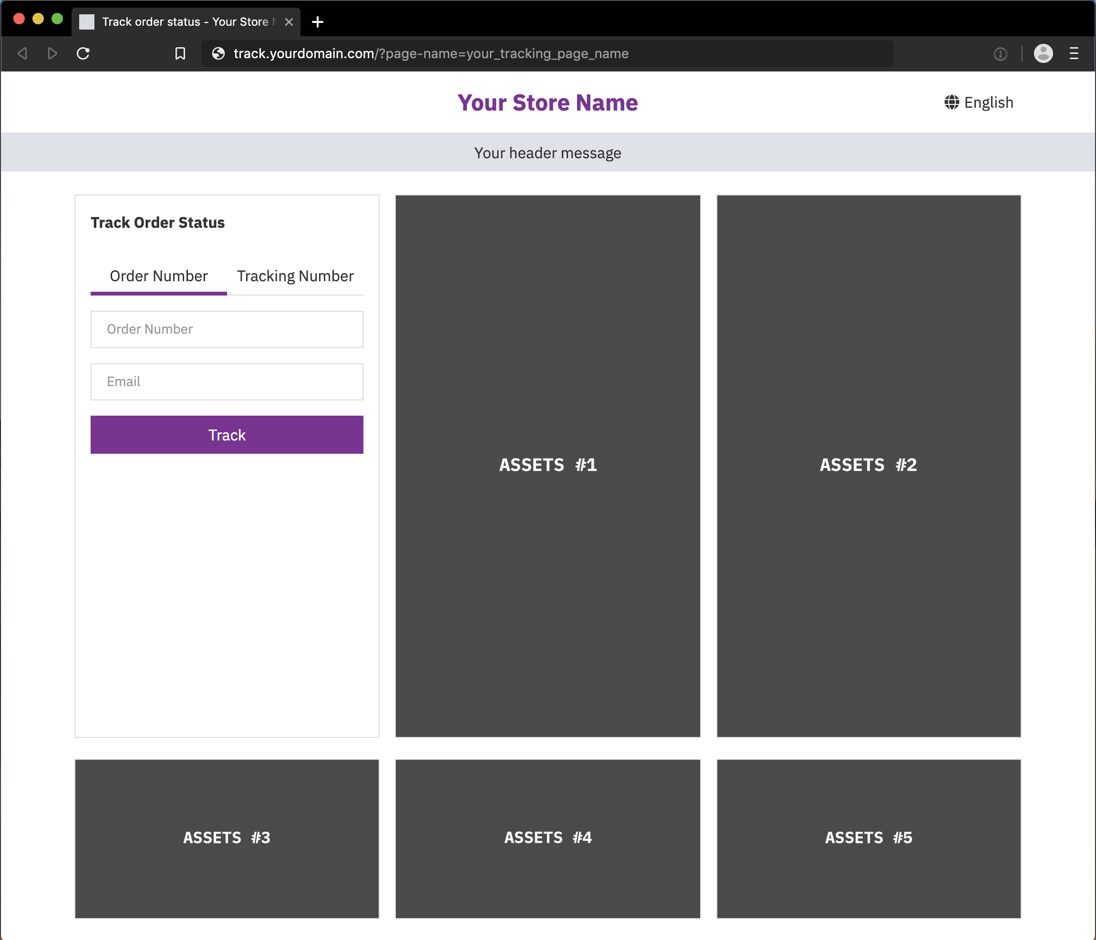Click the browser address bar URL
The image size is (1096, 940).
point(431,53)
